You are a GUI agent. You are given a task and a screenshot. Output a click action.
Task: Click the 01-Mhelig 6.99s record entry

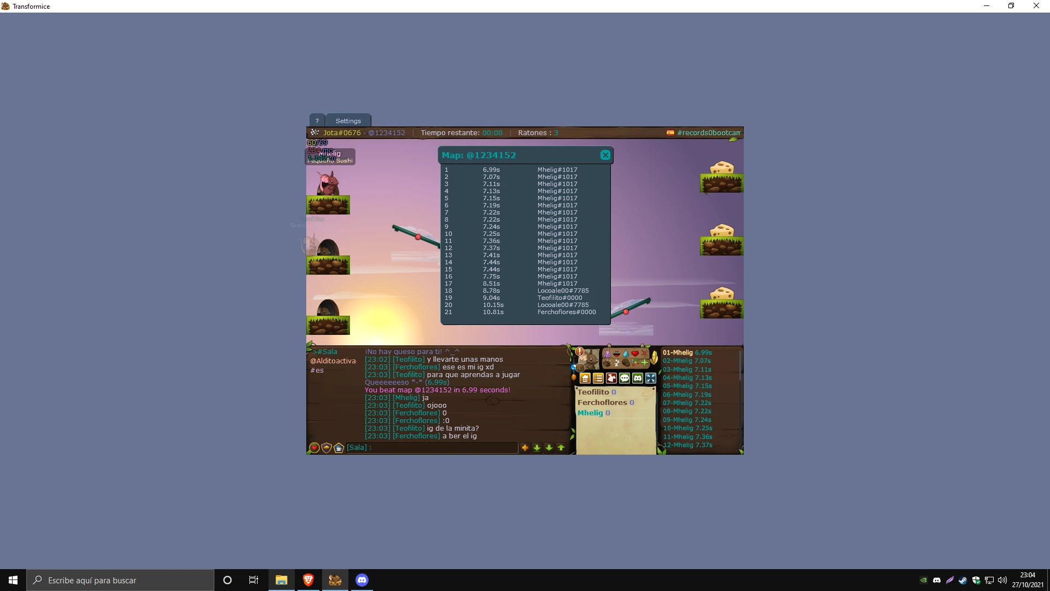point(687,353)
